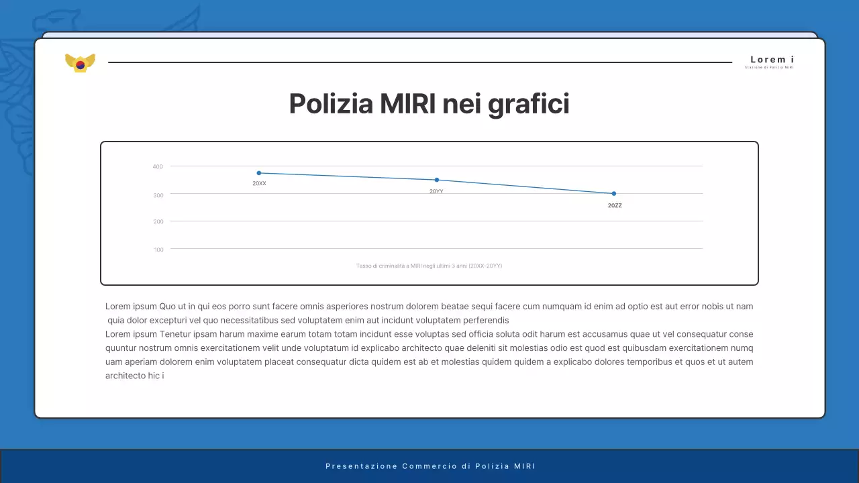Image resolution: width=859 pixels, height=483 pixels.
Task: Click the blue data point above 20YY
Action: [437, 179]
